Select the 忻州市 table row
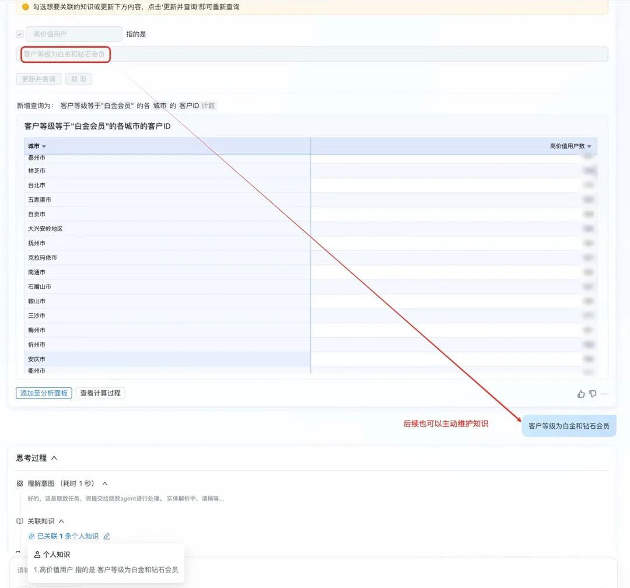630x588 pixels. 310,344
